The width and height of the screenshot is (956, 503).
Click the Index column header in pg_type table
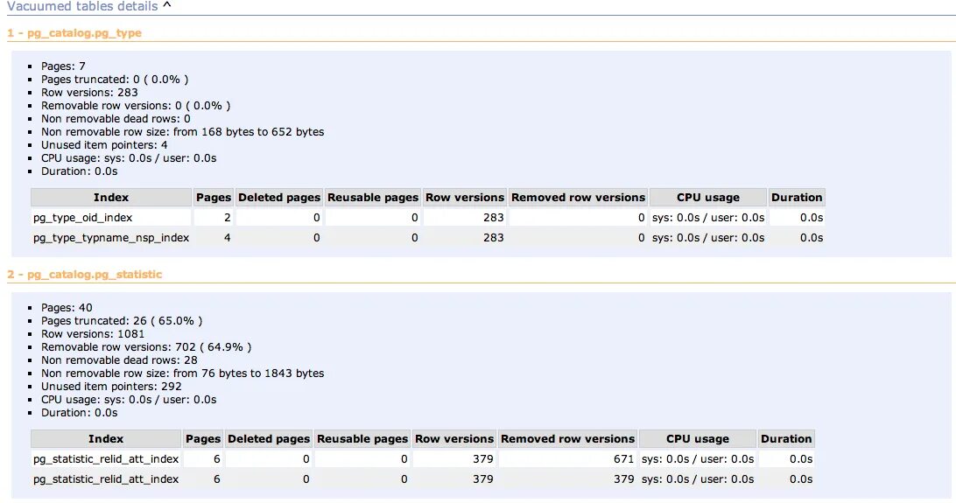coord(111,198)
